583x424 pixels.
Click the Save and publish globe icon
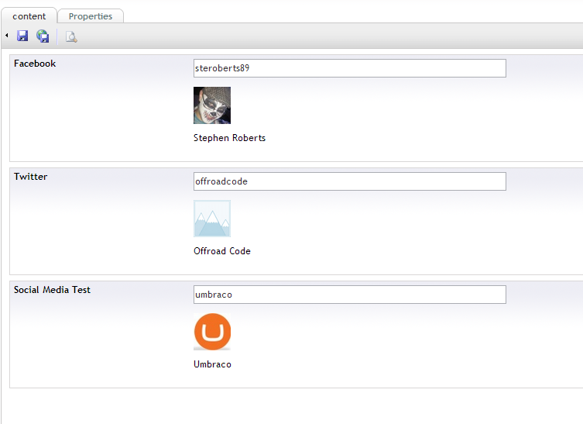click(43, 36)
